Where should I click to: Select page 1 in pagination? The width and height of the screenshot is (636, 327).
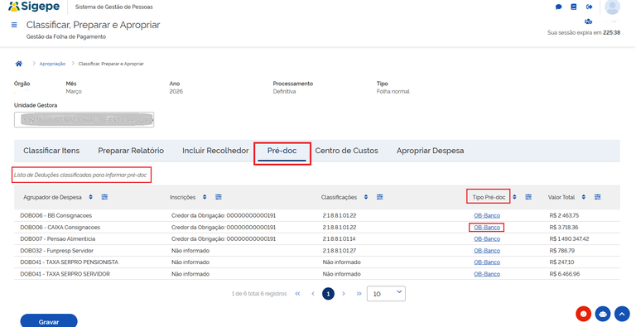point(328,294)
